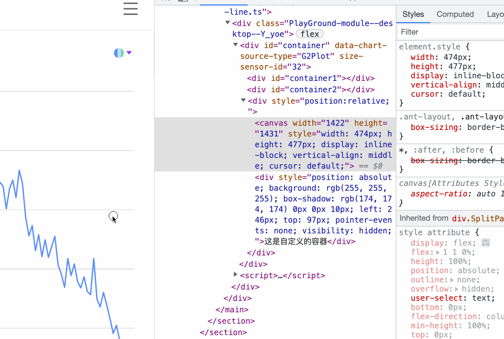Expand the flex: 1 1 0% shorthand triangle
Viewport: 504px width, 339px height.
coord(438,252)
